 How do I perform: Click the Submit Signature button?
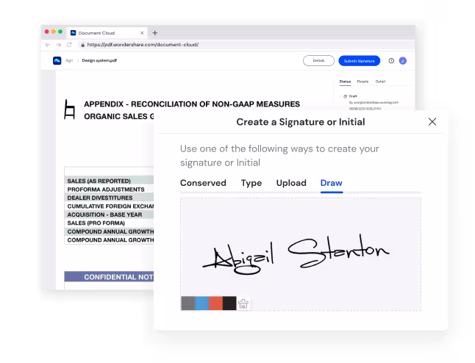tap(359, 61)
